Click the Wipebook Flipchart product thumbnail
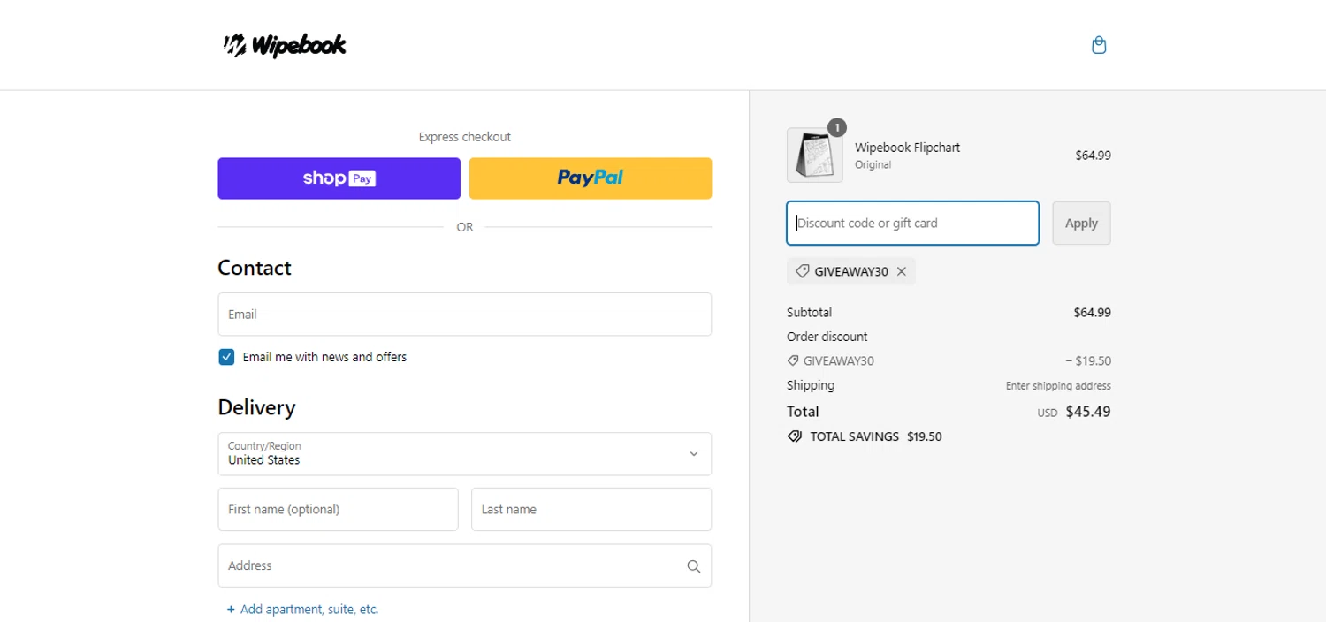This screenshot has height=622, width=1326. (814, 155)
